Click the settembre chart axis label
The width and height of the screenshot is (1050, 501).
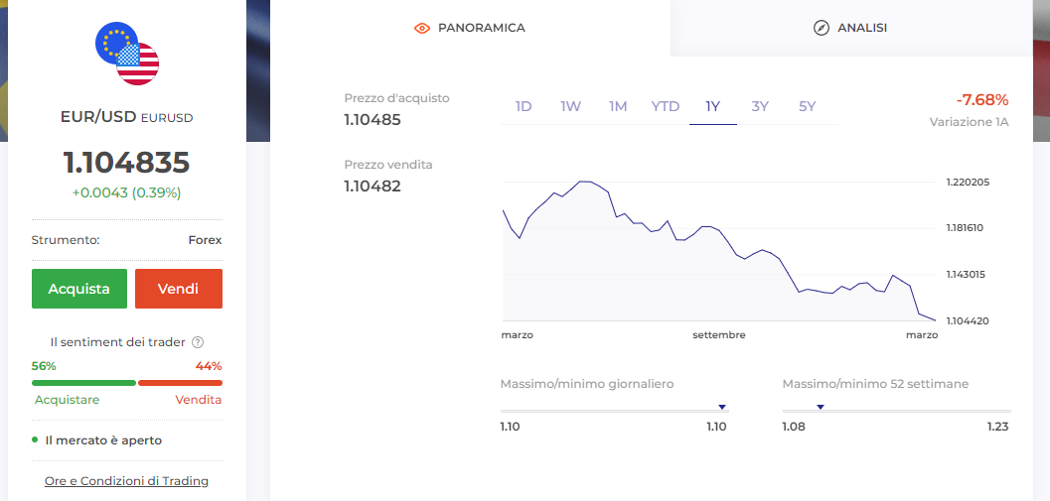(x=718, y=335)
